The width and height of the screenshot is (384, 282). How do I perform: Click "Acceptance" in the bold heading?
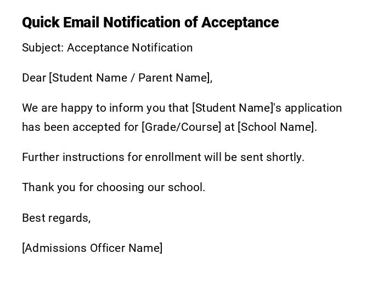240,22
